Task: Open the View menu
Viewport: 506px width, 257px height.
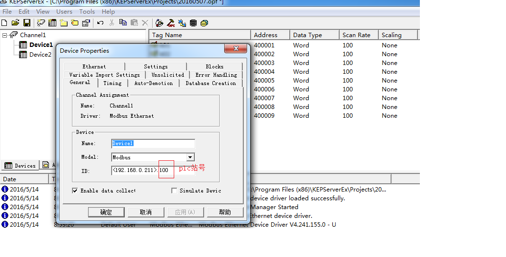Action: point(43,12)
